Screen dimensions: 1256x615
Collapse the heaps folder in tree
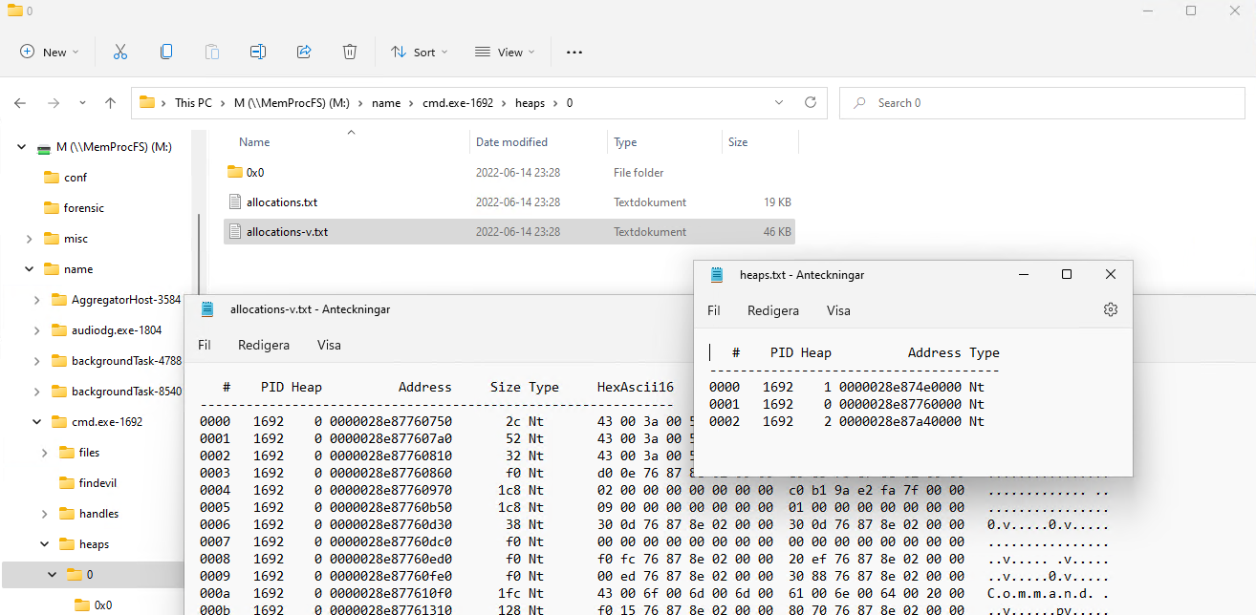(x=44, y=544)
